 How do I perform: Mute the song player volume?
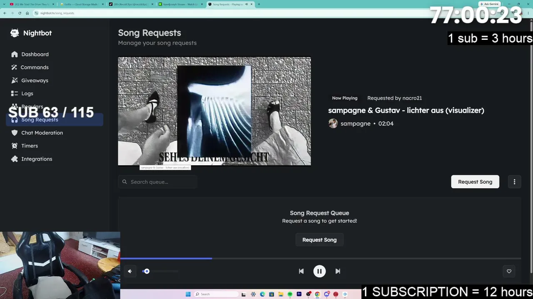point(130,271)
